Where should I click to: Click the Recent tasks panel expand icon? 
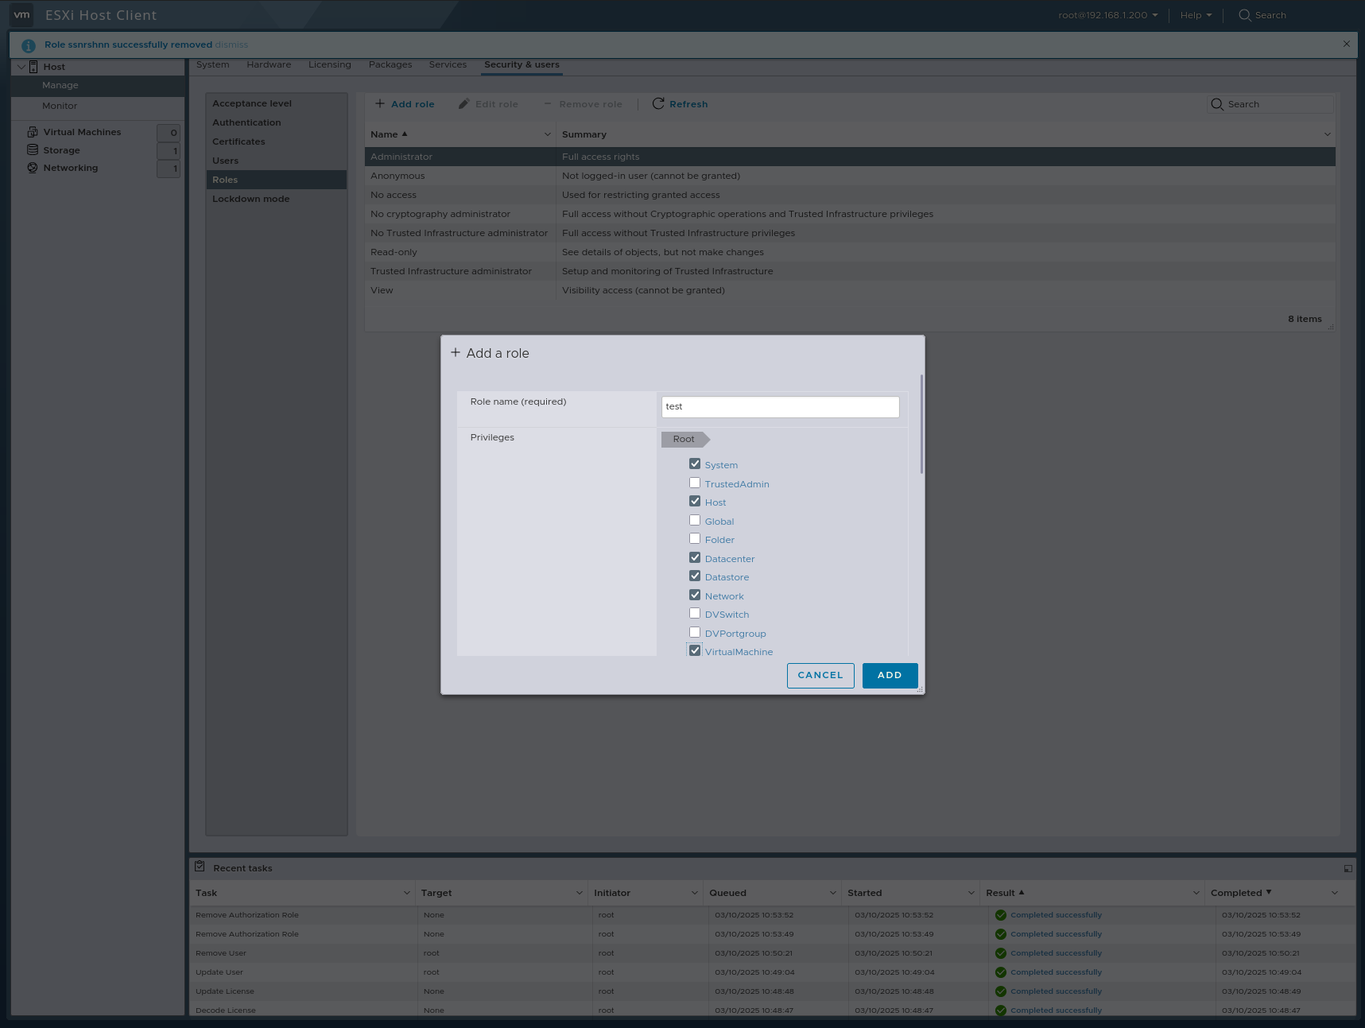(1348, 867)
